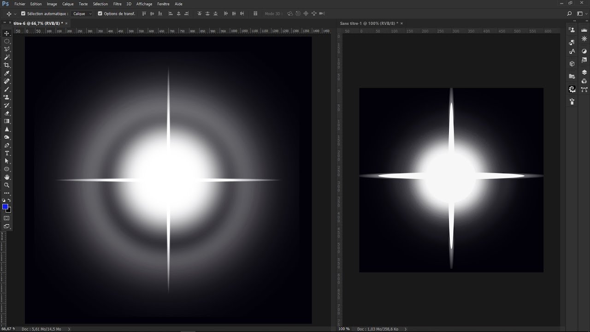Close the titre-6 document tab
The height and width of the screenshot is (332, 590).
[x=66, y=23]
